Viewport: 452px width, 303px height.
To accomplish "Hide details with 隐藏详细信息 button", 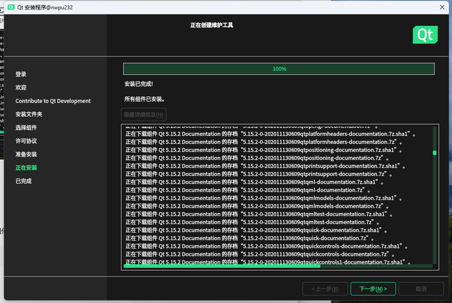I will click(x=144, y=114).
